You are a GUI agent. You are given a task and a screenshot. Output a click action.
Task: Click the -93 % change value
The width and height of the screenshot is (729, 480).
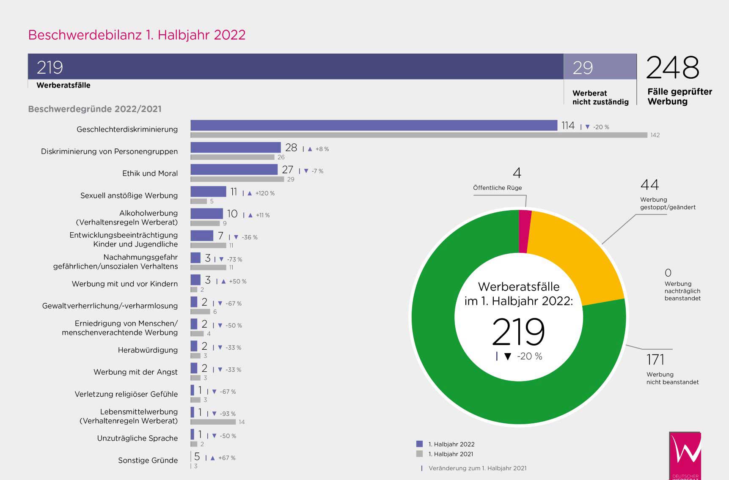(x=228, y=414)
